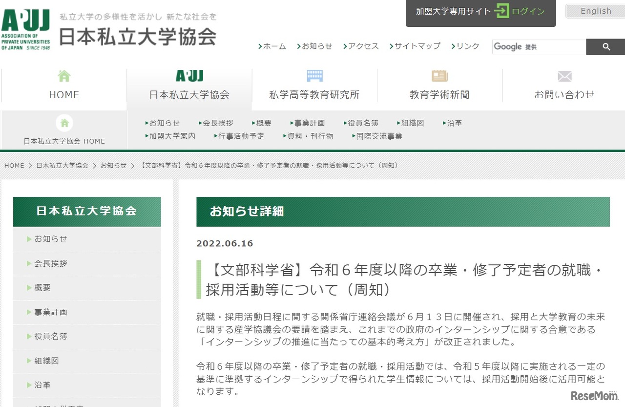The height and width of the screenshot is (407, 625).
Task: Switch to English version
Action: click(596, 11)
